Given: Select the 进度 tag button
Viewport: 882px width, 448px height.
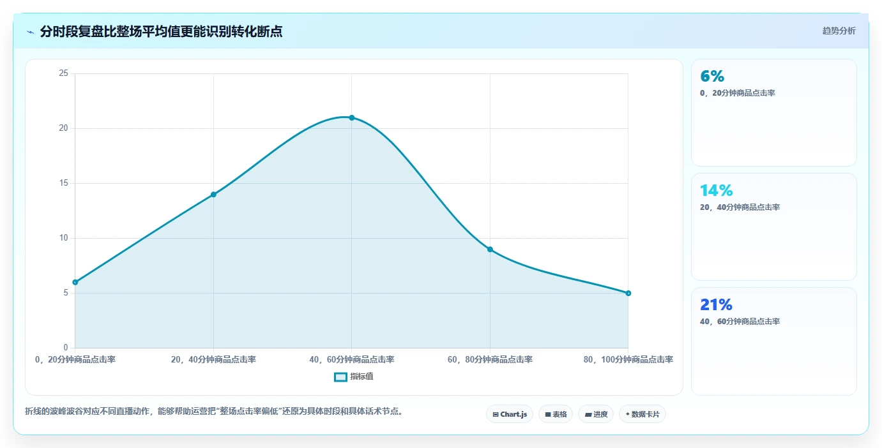Looking at the screenshot, I should 596,414.
